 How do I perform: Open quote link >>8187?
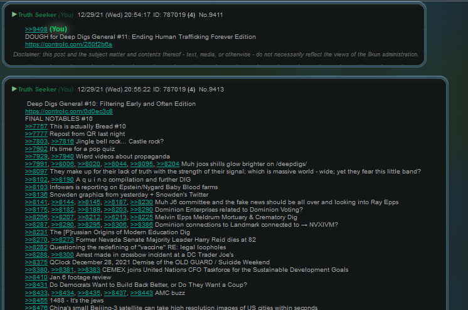[x=115, y=202]
